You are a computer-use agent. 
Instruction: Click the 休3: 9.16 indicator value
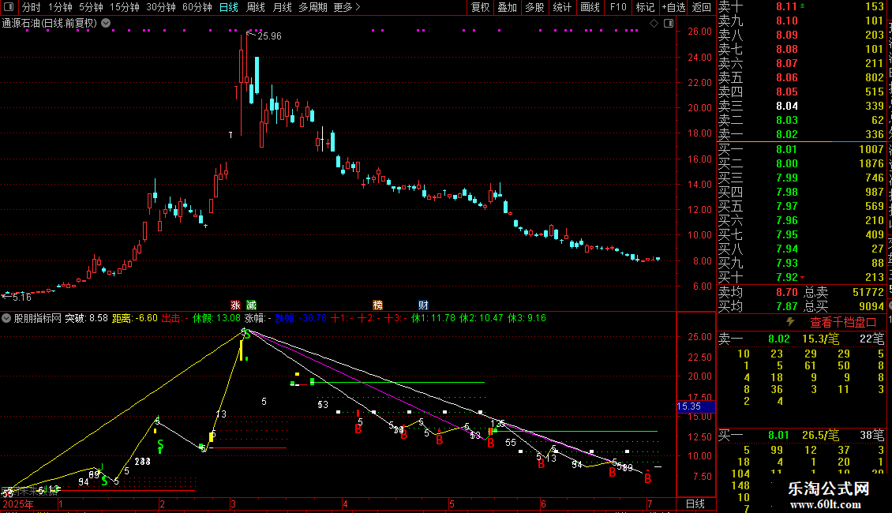coord(527,319)
